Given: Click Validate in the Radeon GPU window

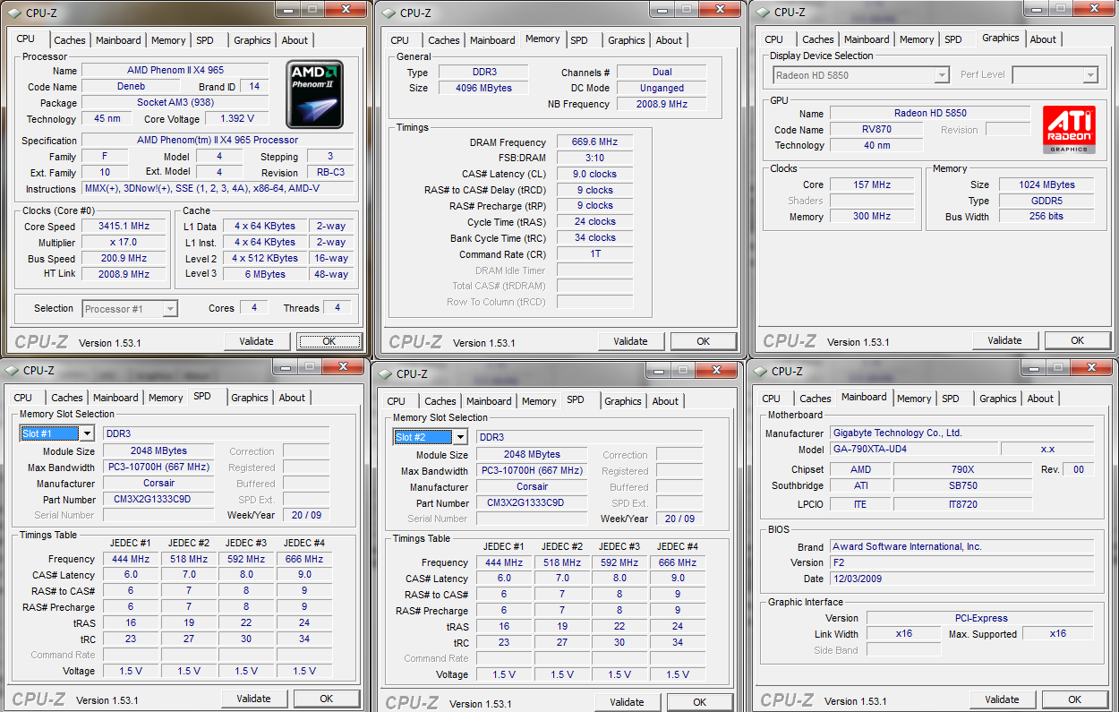Looking at the screenshot, I should click(x=1005, y=340).
